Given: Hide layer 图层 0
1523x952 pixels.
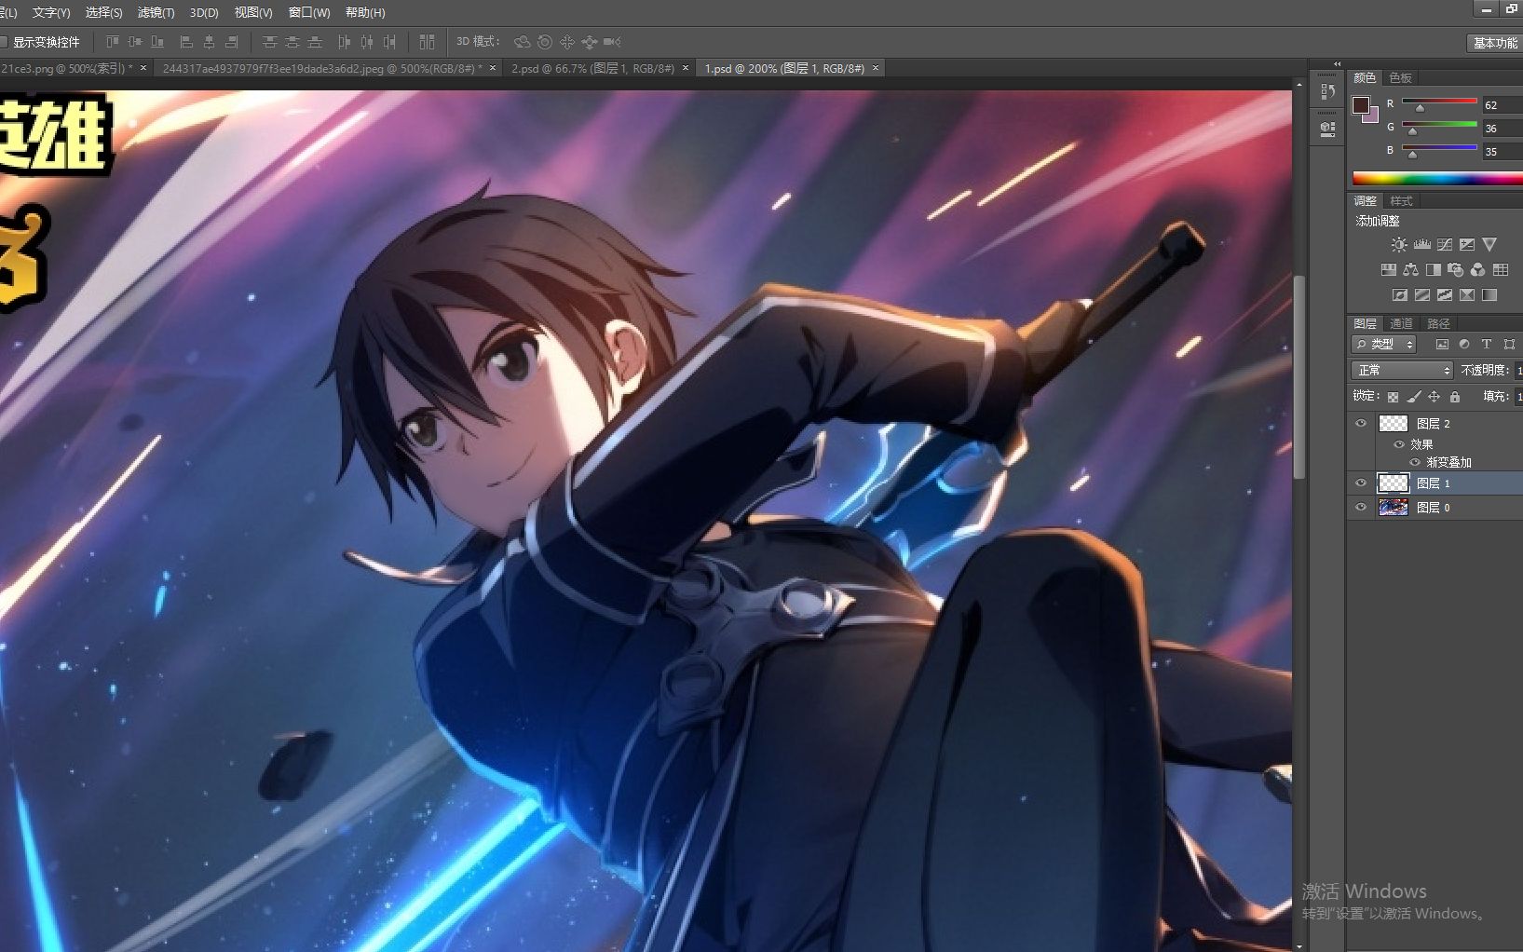Looking at the screenshot, I should [x=1361, y=508].
